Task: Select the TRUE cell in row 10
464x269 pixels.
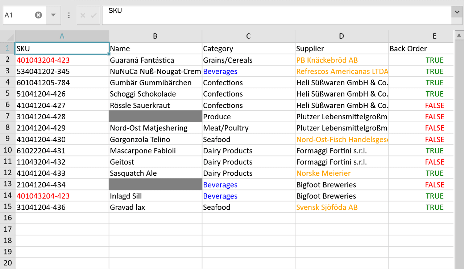Action: pos(421,150)
